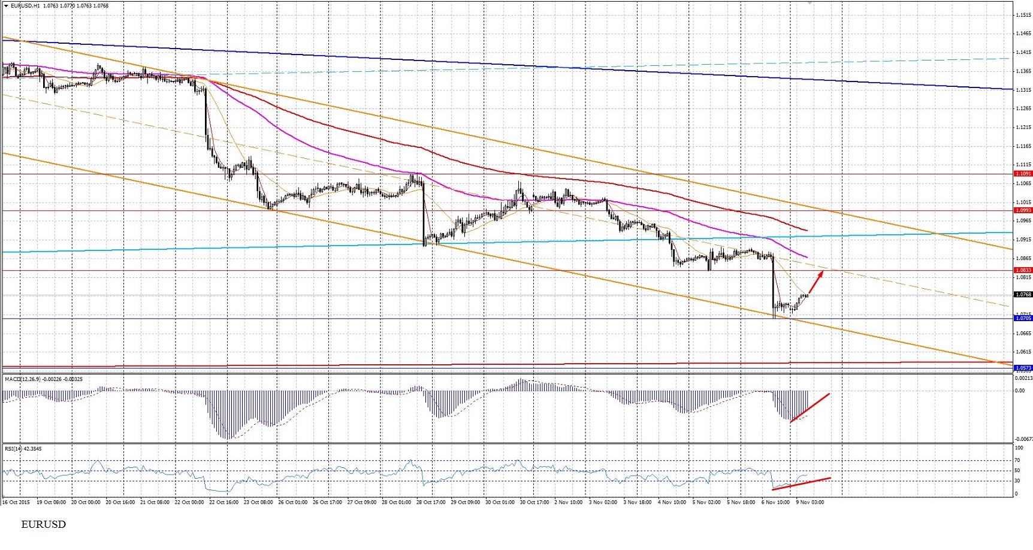The image size is (1033, 550).
Task: Click the EURUSD caption below the chart
Action: (44, 524)
